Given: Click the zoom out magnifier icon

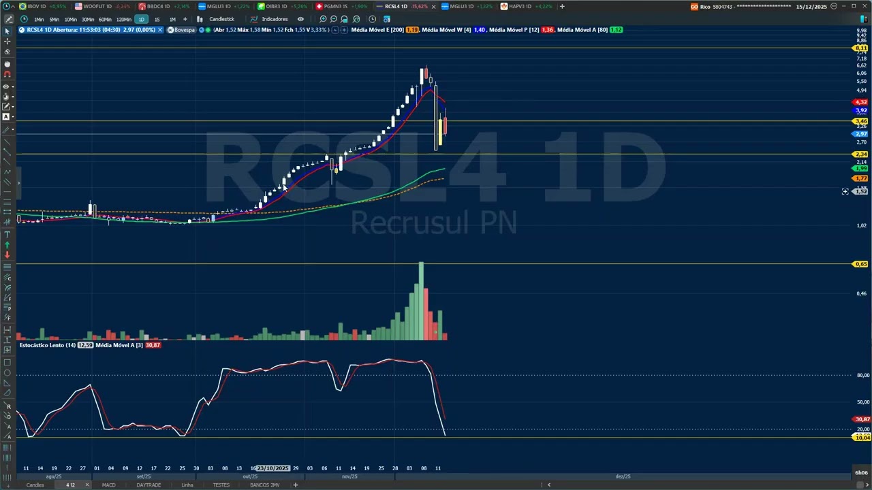Looking at the screenshot, I should [334, 19].
